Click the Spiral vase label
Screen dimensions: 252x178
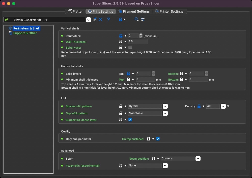point(73,48)
